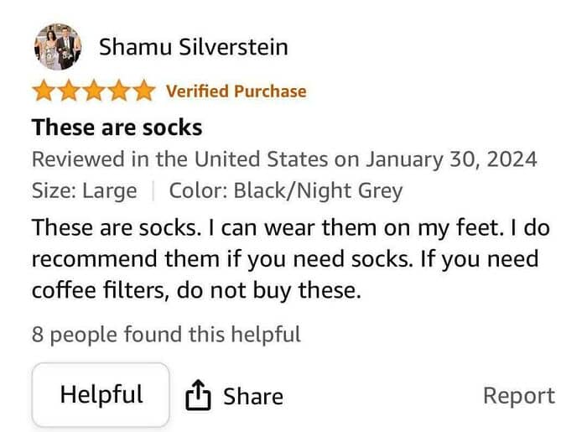Select the Color: Black/Night Grey attribute
The image size is (587, 432).
[285, 190]
